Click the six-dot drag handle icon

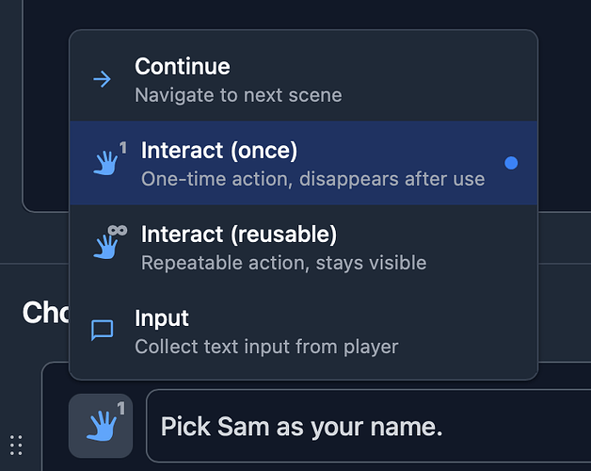click(15, 444)
